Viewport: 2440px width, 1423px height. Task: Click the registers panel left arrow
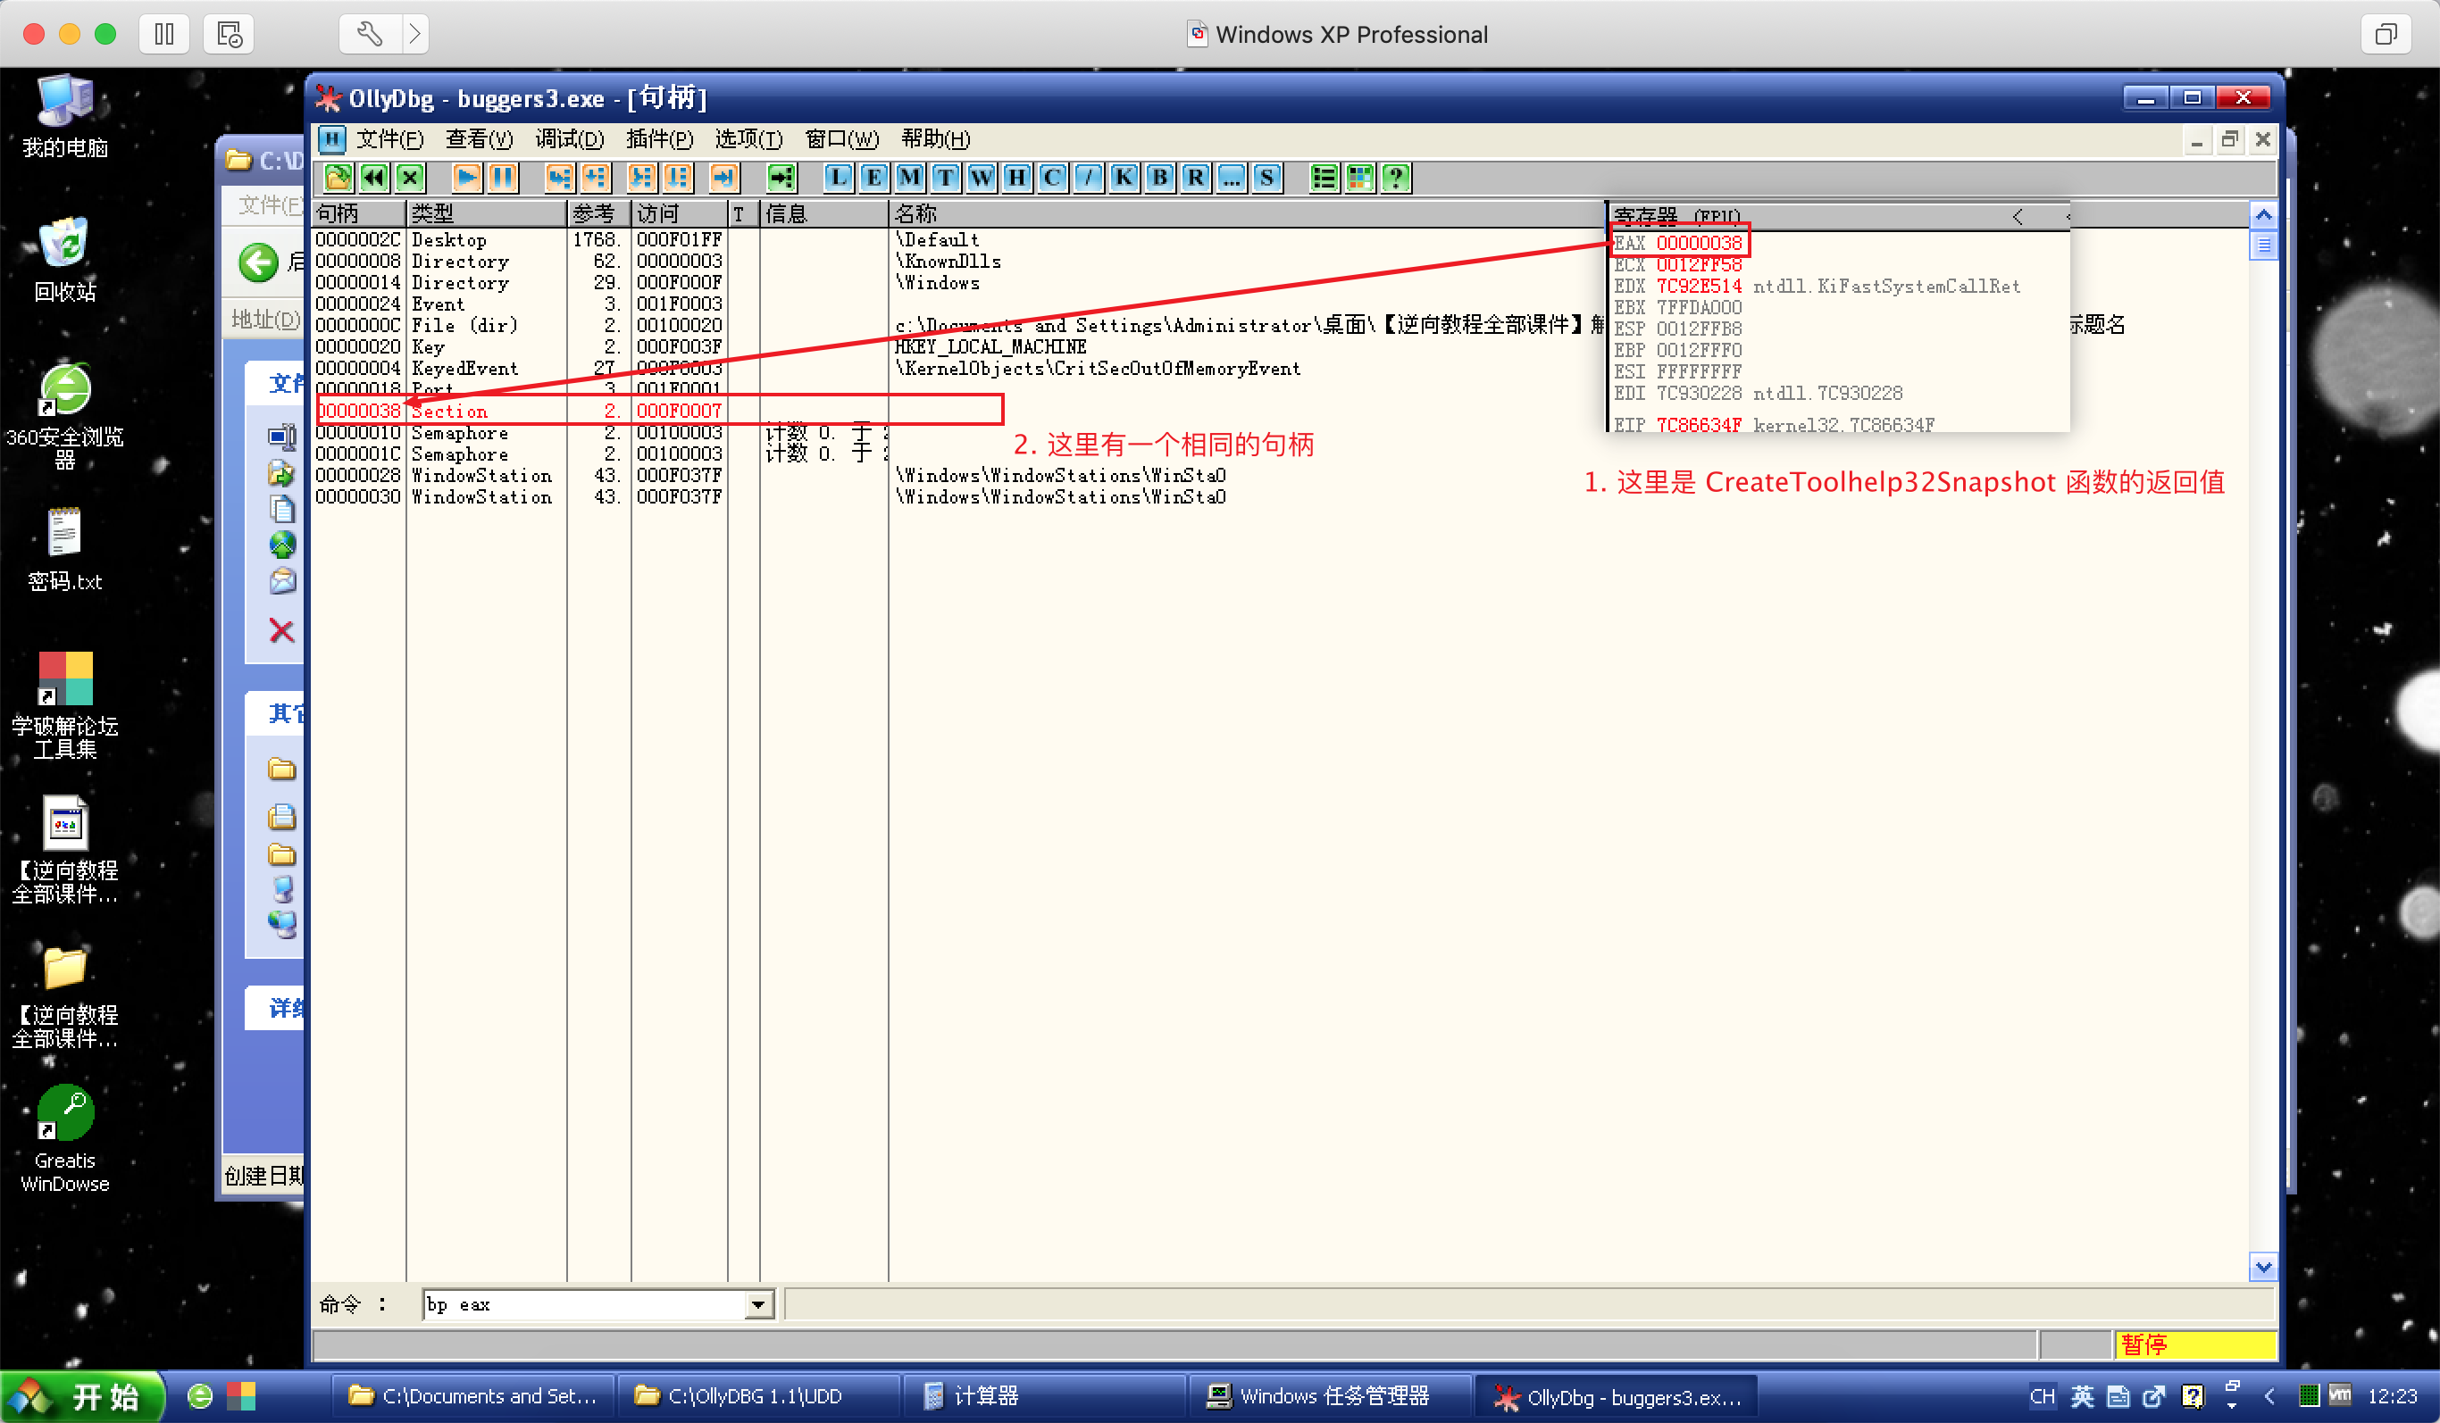2017,217
